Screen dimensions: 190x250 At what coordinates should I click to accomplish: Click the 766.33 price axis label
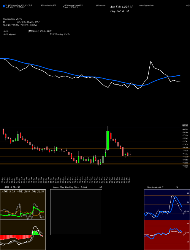point(185,154)
